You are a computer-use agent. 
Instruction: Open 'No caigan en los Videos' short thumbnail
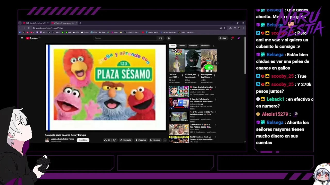[209, 61]
